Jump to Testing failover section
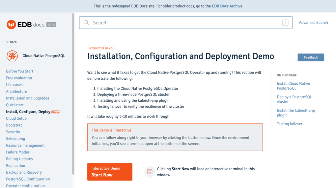The width and height of the screenshot is (336, 188). 290,124
